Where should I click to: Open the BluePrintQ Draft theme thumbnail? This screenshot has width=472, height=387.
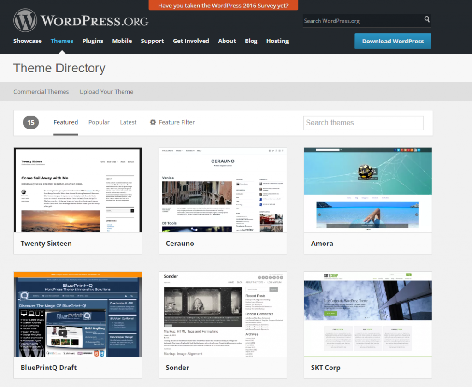pyautogui.click(x=77, y=314)
